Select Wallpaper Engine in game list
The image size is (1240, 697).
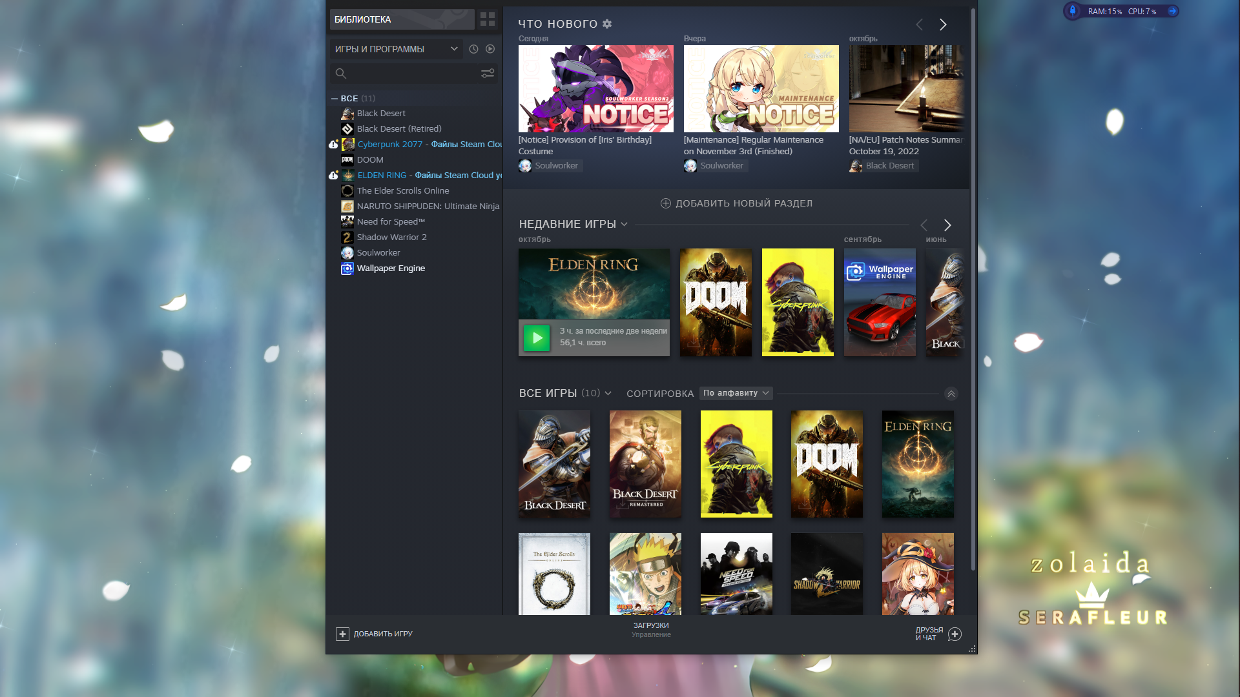pyautogui.click(x=390, y=268)
